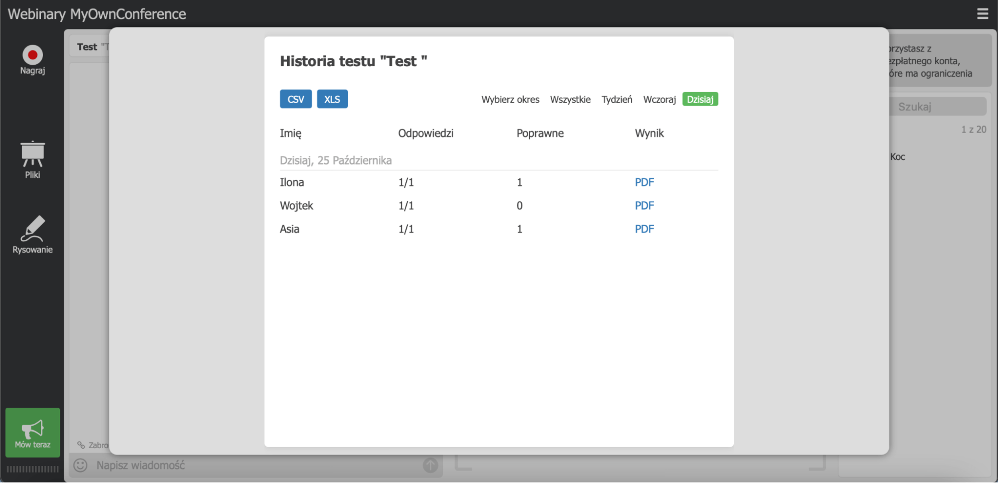Screen dimensions: 998x483
Task: Open Wybierz okres period selector
Action: click(x=510, y=99)
